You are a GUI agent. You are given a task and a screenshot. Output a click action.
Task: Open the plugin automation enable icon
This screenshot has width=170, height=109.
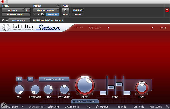tap(66, 10)
